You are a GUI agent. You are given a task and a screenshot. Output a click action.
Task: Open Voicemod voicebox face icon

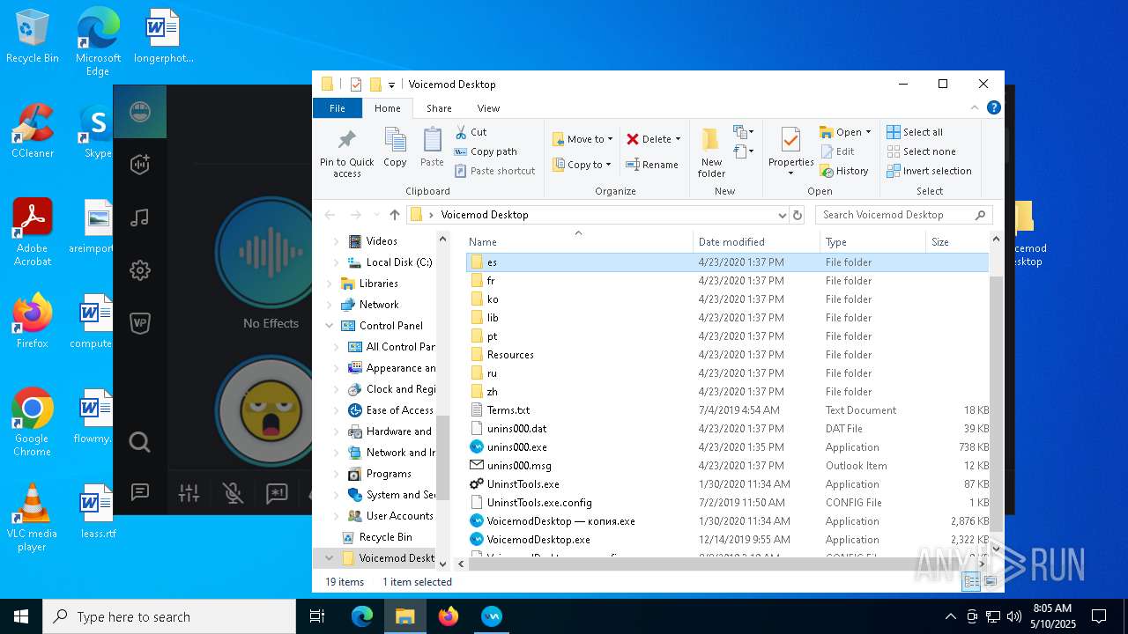140,112
